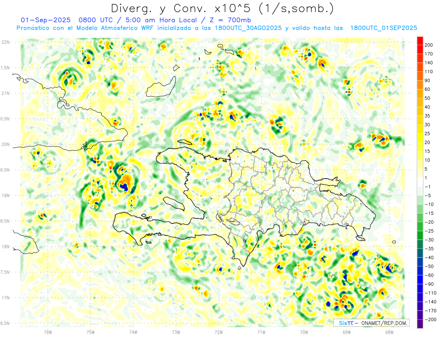Click the "-25" colorbar label
This screenshot has width=437, height=337.
pos(429,231)
